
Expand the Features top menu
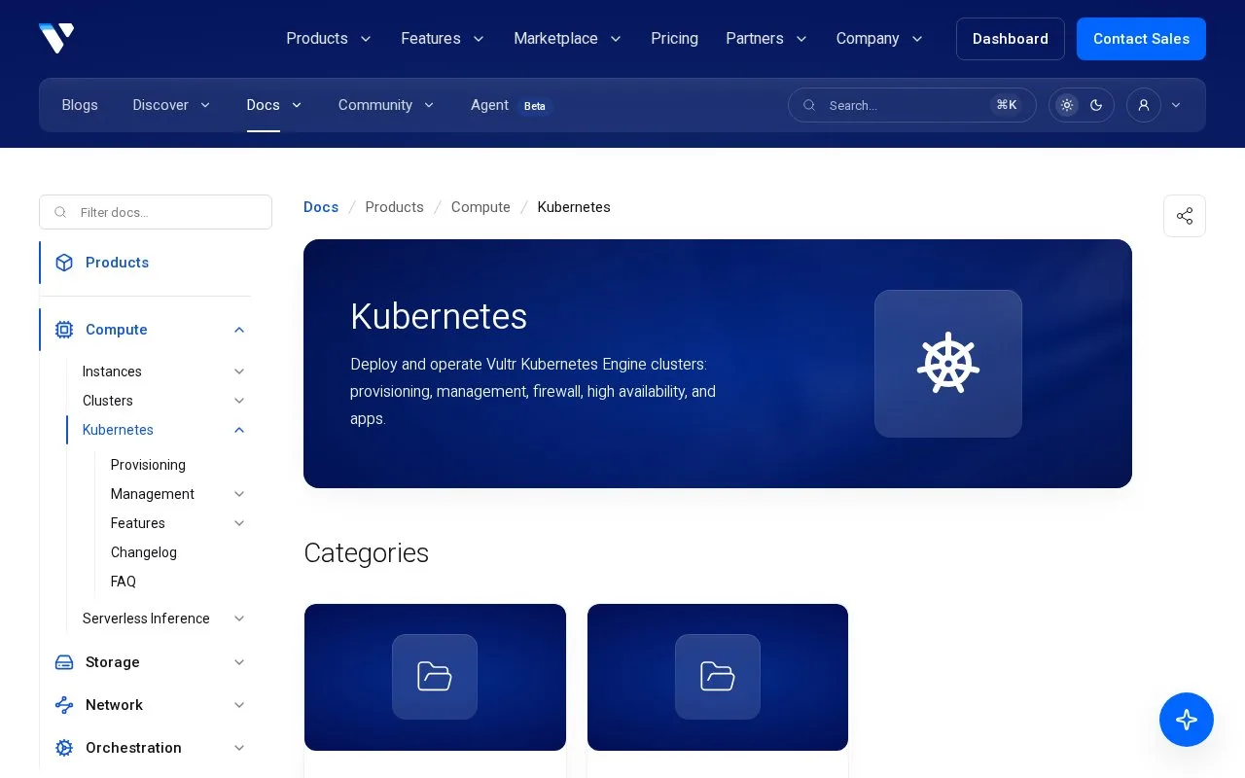point(443,39)
